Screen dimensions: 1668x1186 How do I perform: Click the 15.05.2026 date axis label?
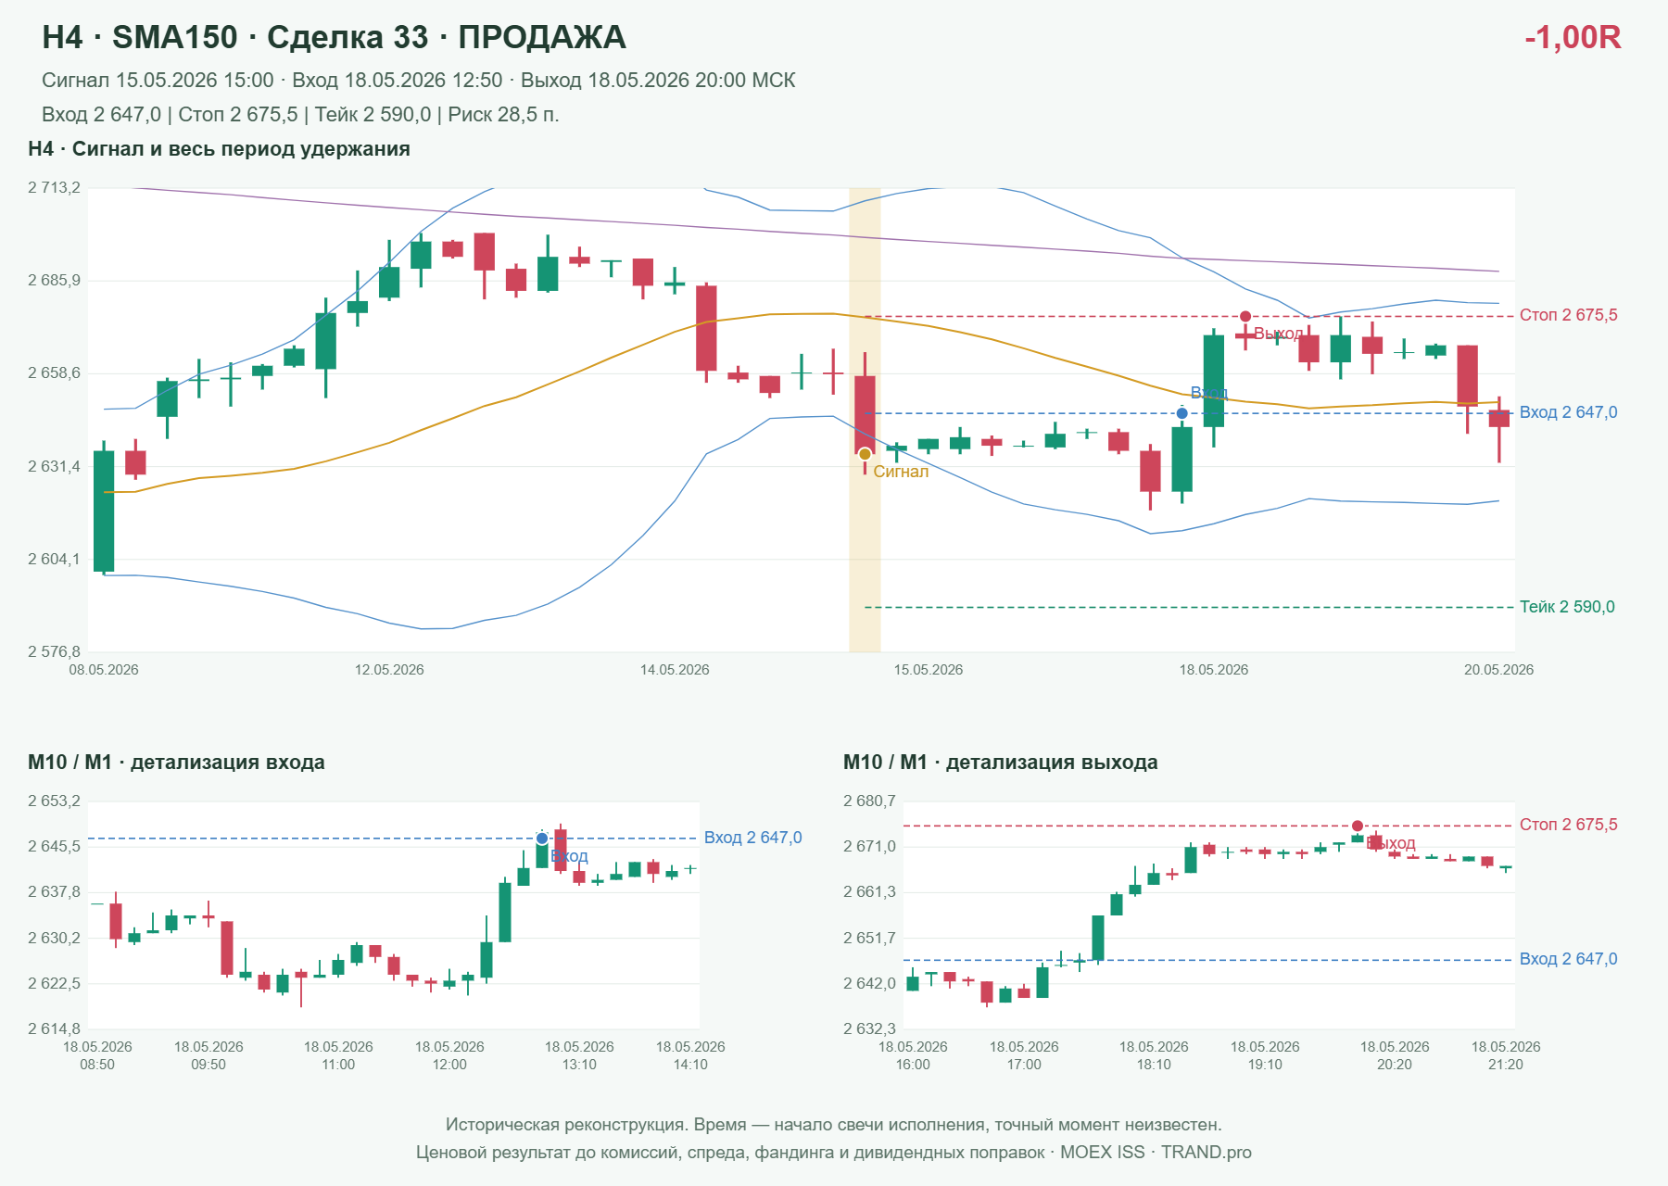pyautogui.click(x=929, y=670)
